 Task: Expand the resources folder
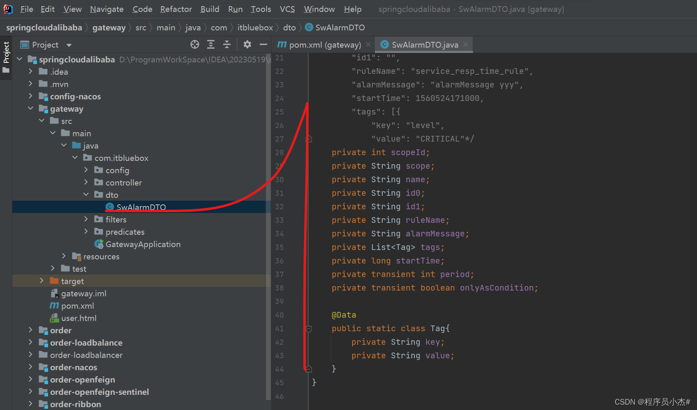click(x=64, y=257)
